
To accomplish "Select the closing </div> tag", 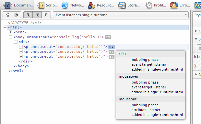I will pos(25,61).
